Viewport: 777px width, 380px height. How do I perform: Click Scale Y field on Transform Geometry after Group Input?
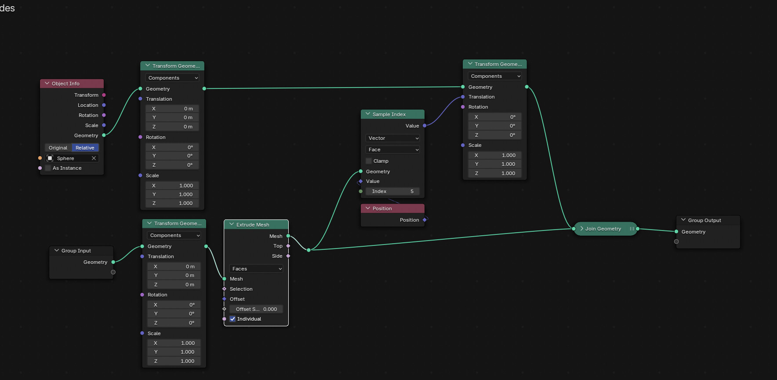pyautogui.click(x=174, y=352)
